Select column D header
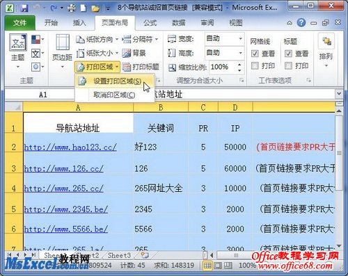348x276 pixels. pos(235,108)
